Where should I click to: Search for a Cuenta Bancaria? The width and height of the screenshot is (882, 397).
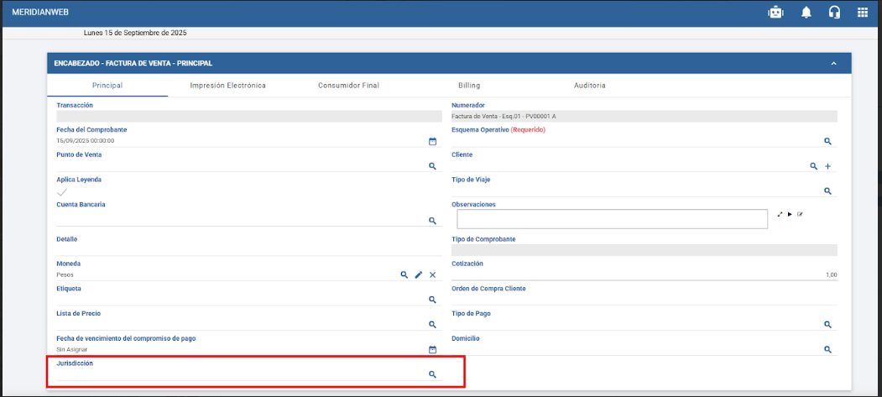coord(432,221)
